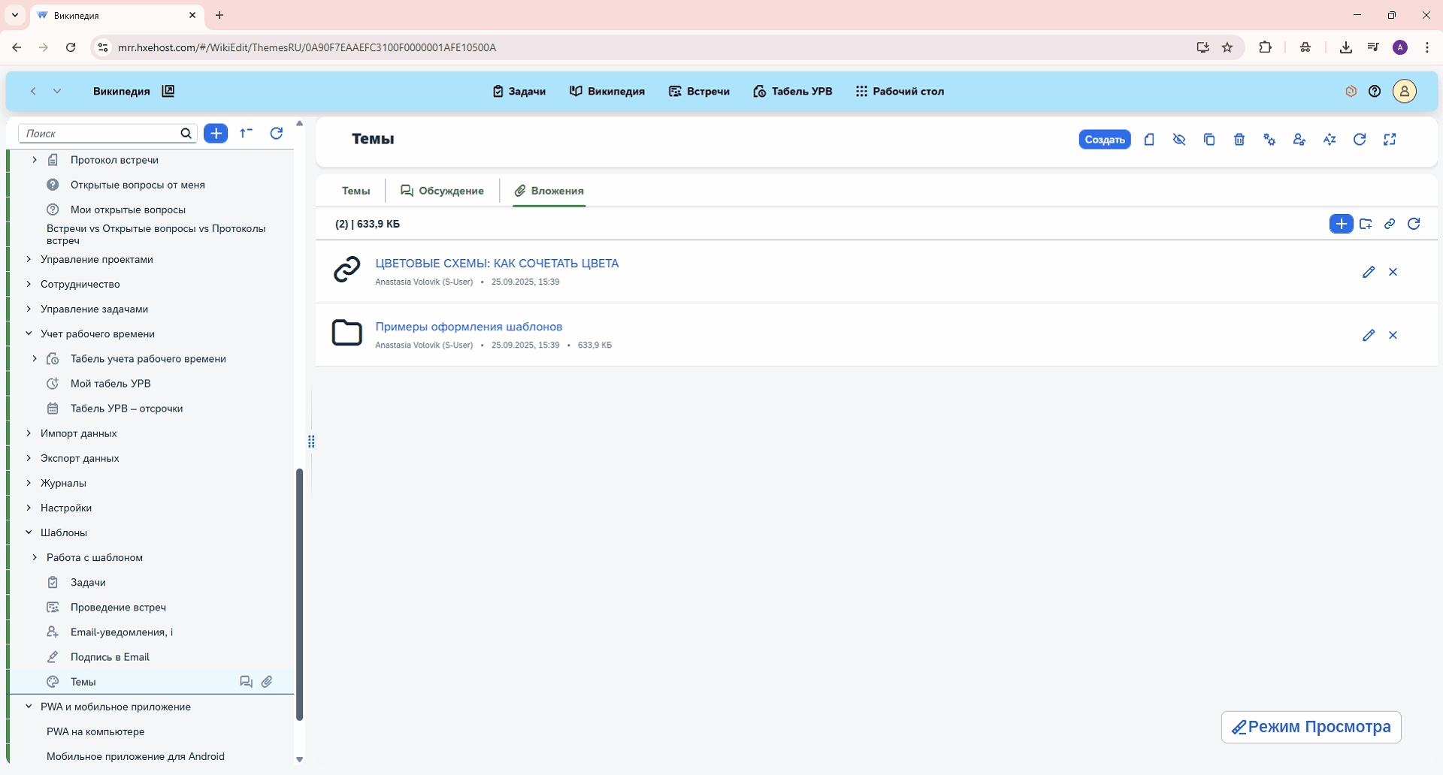Click the Поиск search field
This screenshot has height=775, width=1443.
[x=99, y=133]
